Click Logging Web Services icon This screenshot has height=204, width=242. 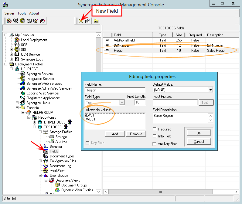tap(23, 93)
